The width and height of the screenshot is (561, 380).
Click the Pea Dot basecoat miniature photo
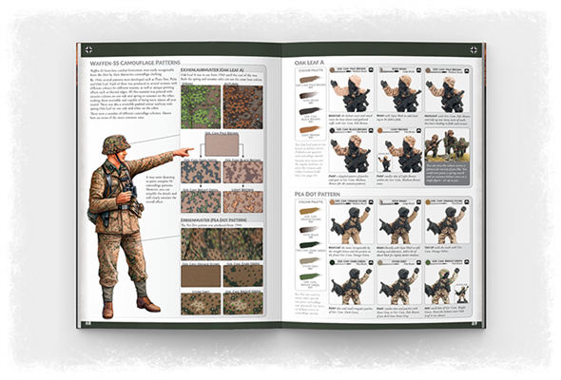tap(351, 225)
